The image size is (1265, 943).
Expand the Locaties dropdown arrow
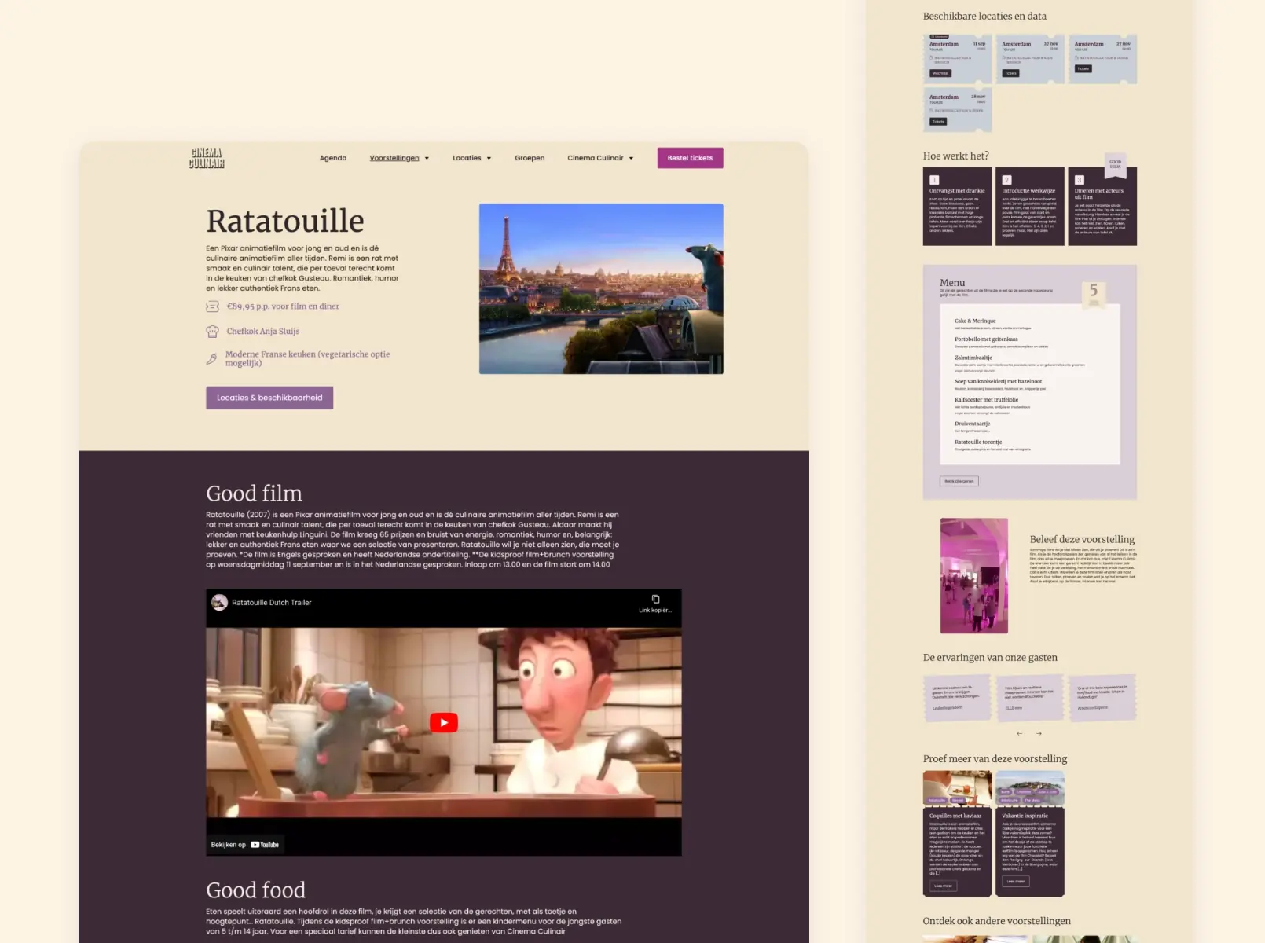pyautogui.click(x=489, y=159)
